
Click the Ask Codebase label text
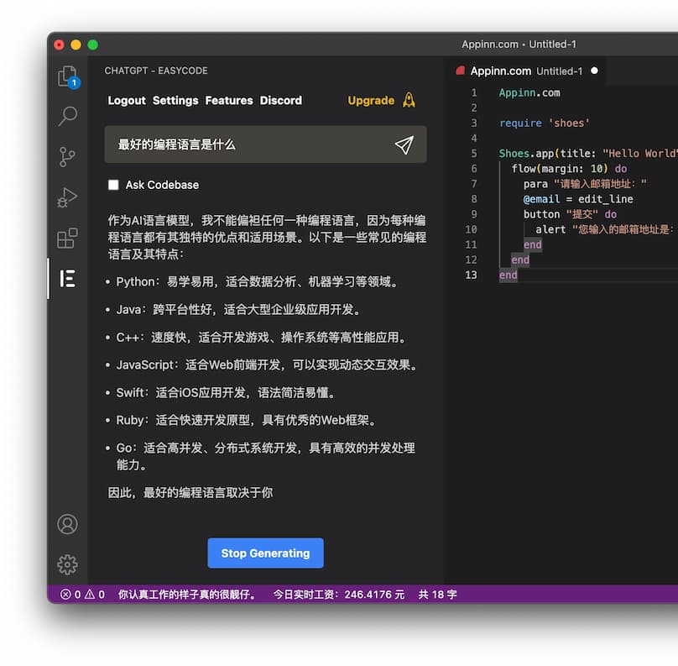click(162, 186)
